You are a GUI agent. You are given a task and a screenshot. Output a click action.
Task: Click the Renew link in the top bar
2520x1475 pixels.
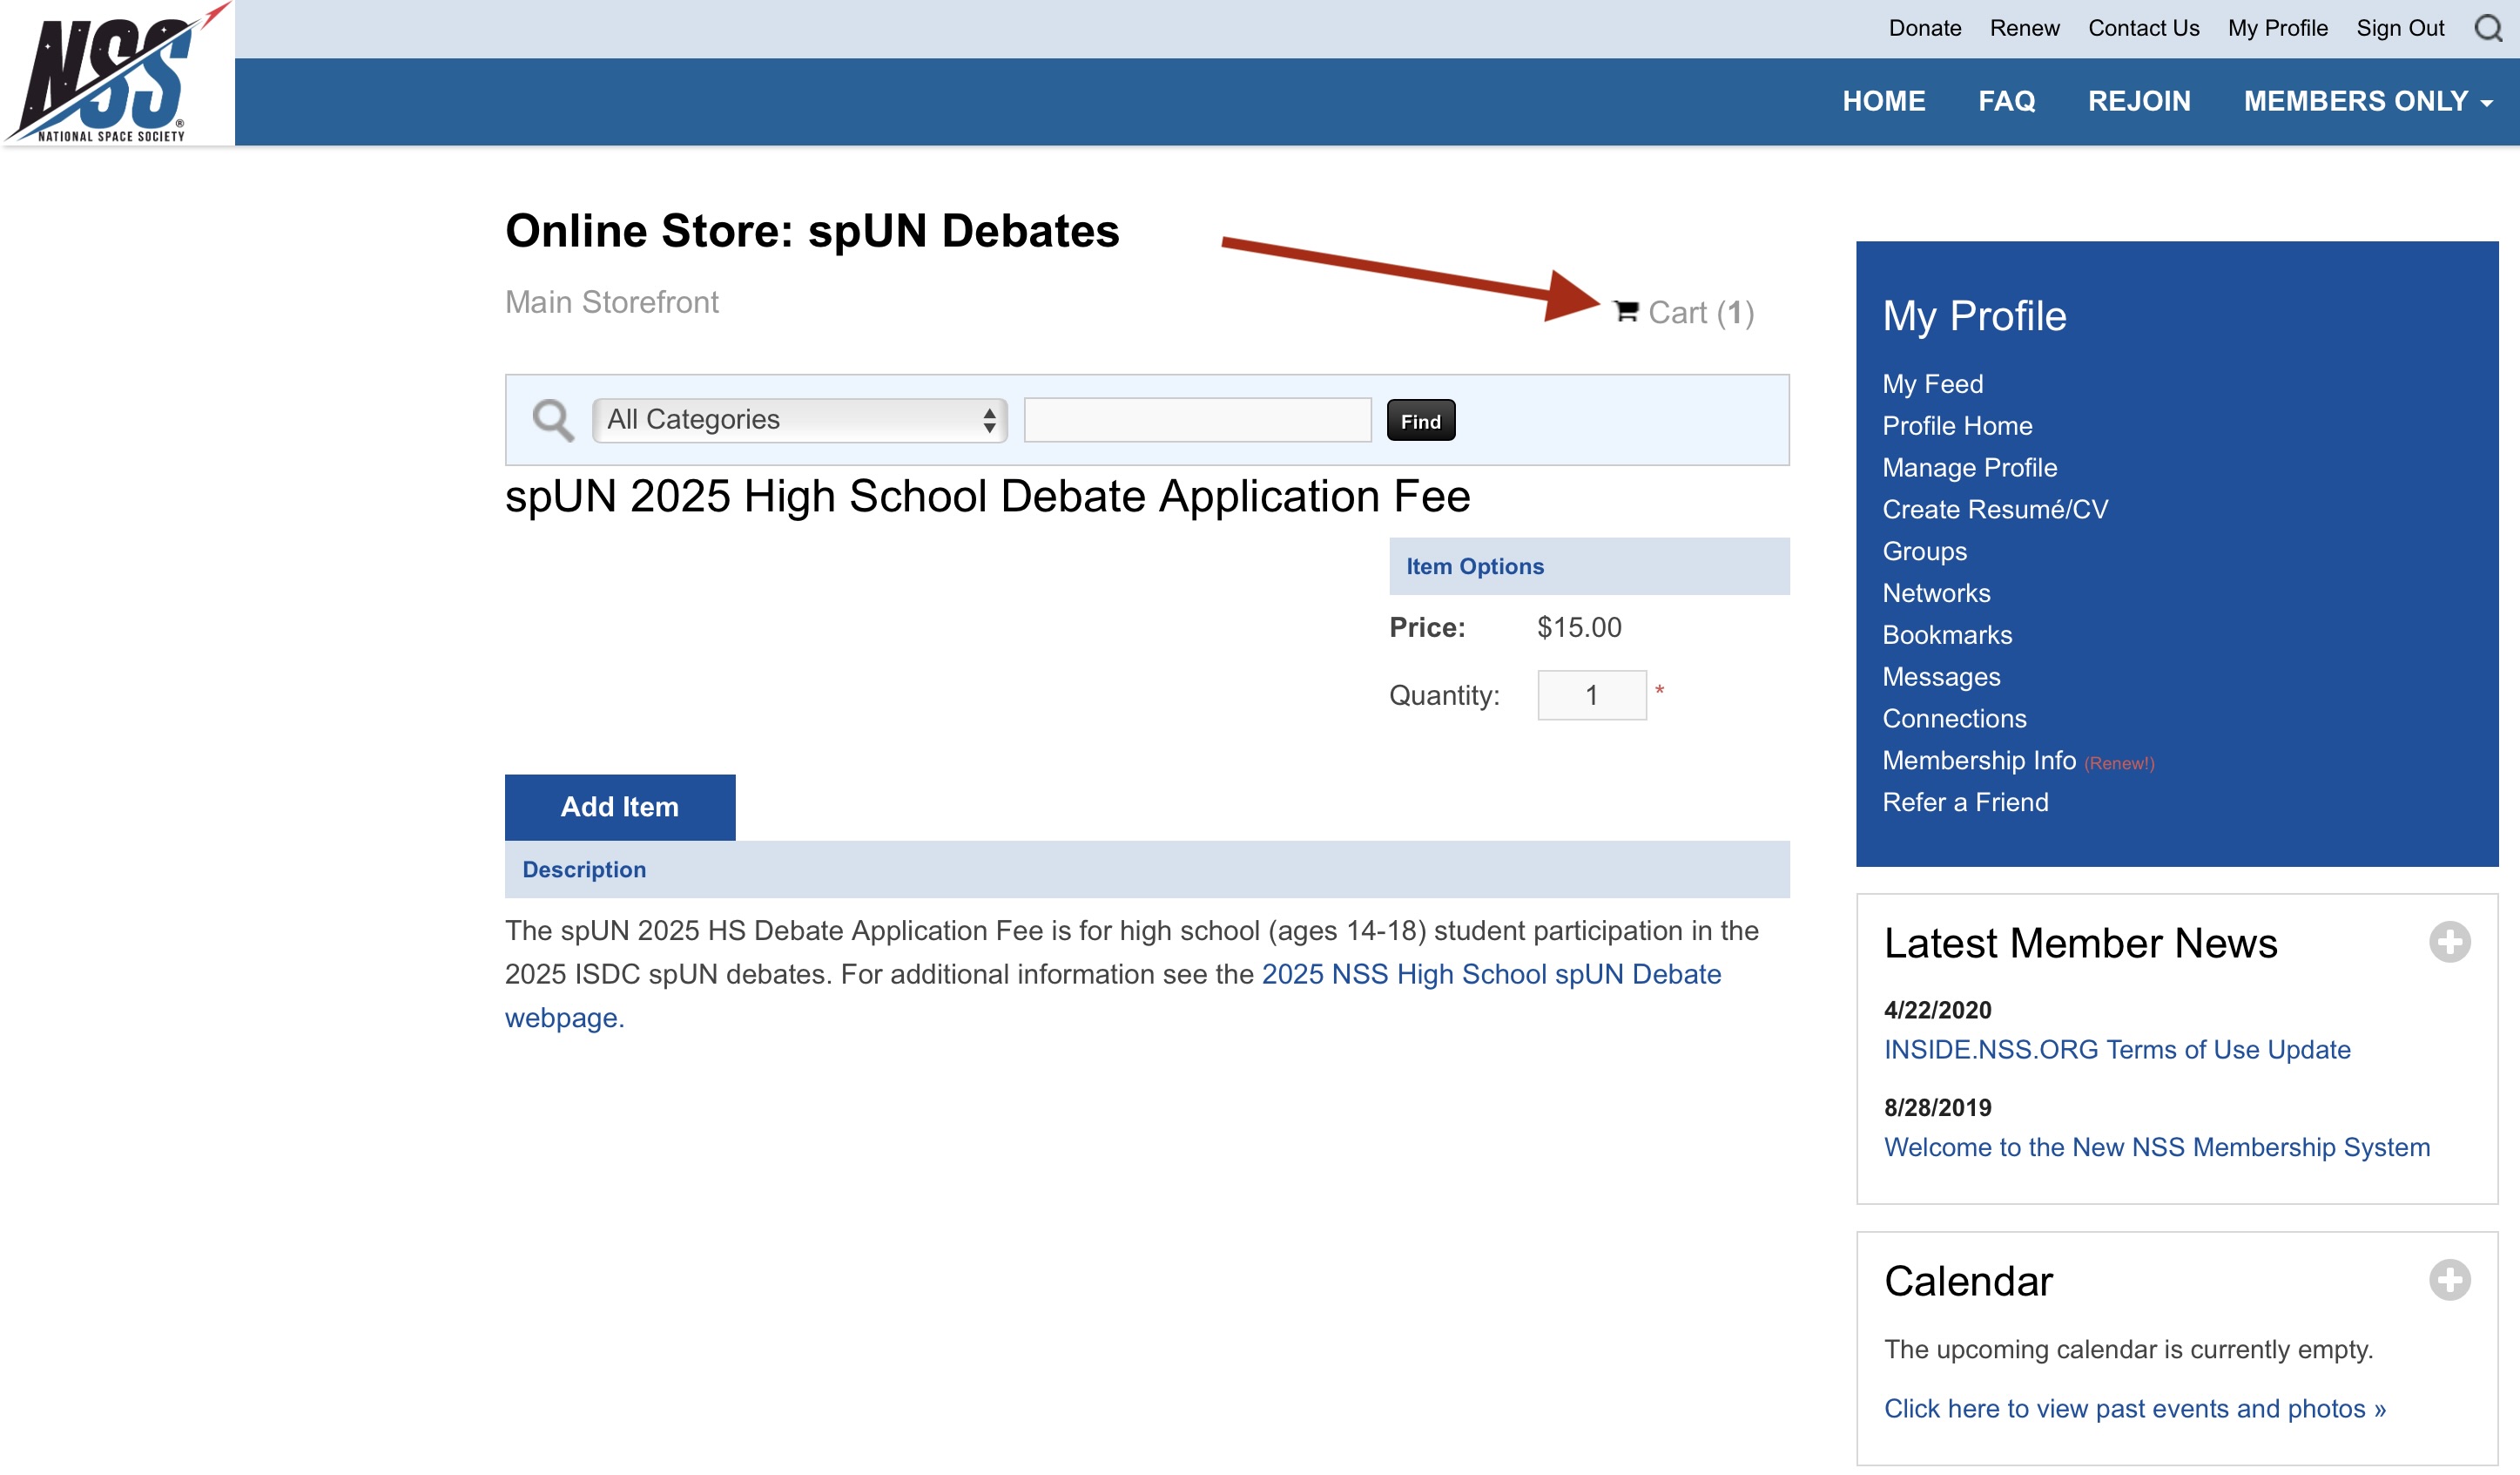pyautogui.click(x=2024, y=28)
